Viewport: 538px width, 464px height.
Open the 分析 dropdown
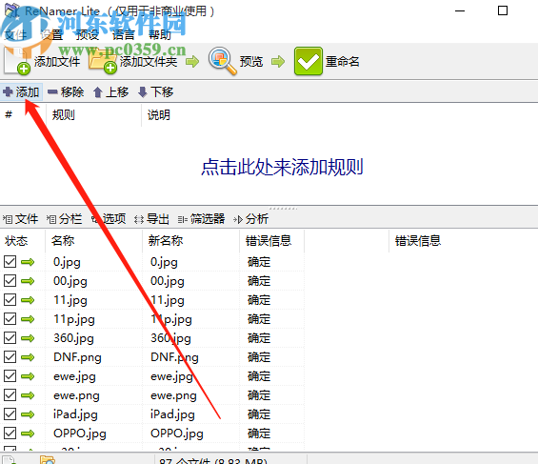click(x=250, y=219)
